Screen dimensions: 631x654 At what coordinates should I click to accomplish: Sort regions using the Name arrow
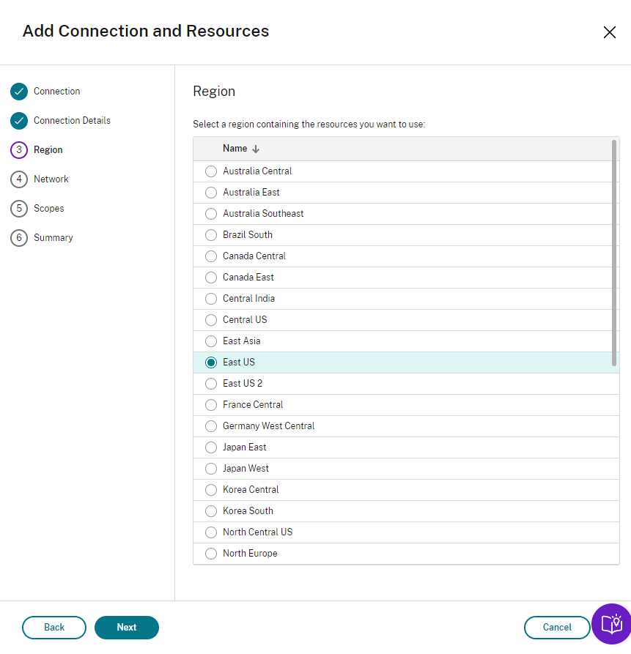point(256,149)
